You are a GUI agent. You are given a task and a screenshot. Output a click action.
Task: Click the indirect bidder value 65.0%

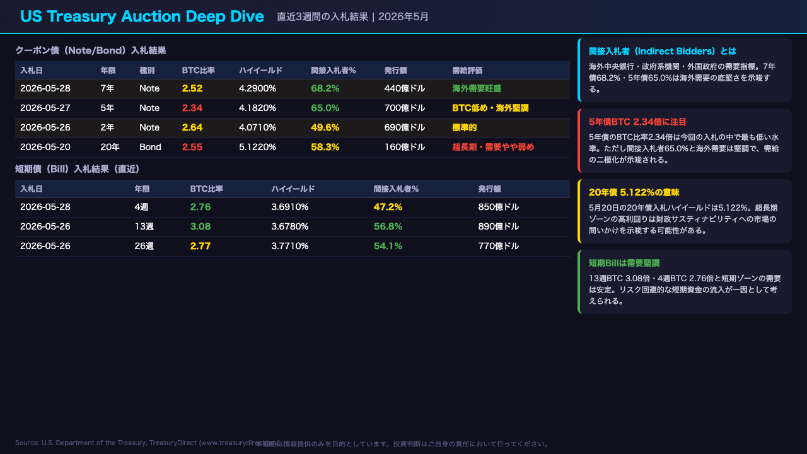(325, 108)
